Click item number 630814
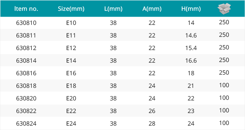The width and height of the screenshot is (245, 130). tap(26, 60)
